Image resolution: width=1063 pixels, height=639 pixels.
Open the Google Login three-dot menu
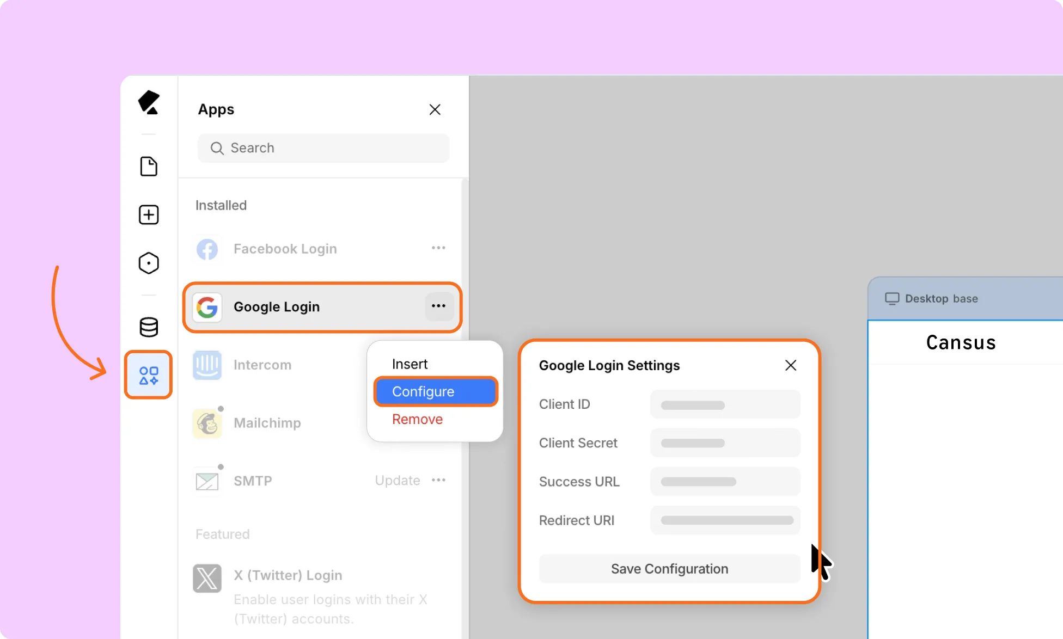[438, 306]
